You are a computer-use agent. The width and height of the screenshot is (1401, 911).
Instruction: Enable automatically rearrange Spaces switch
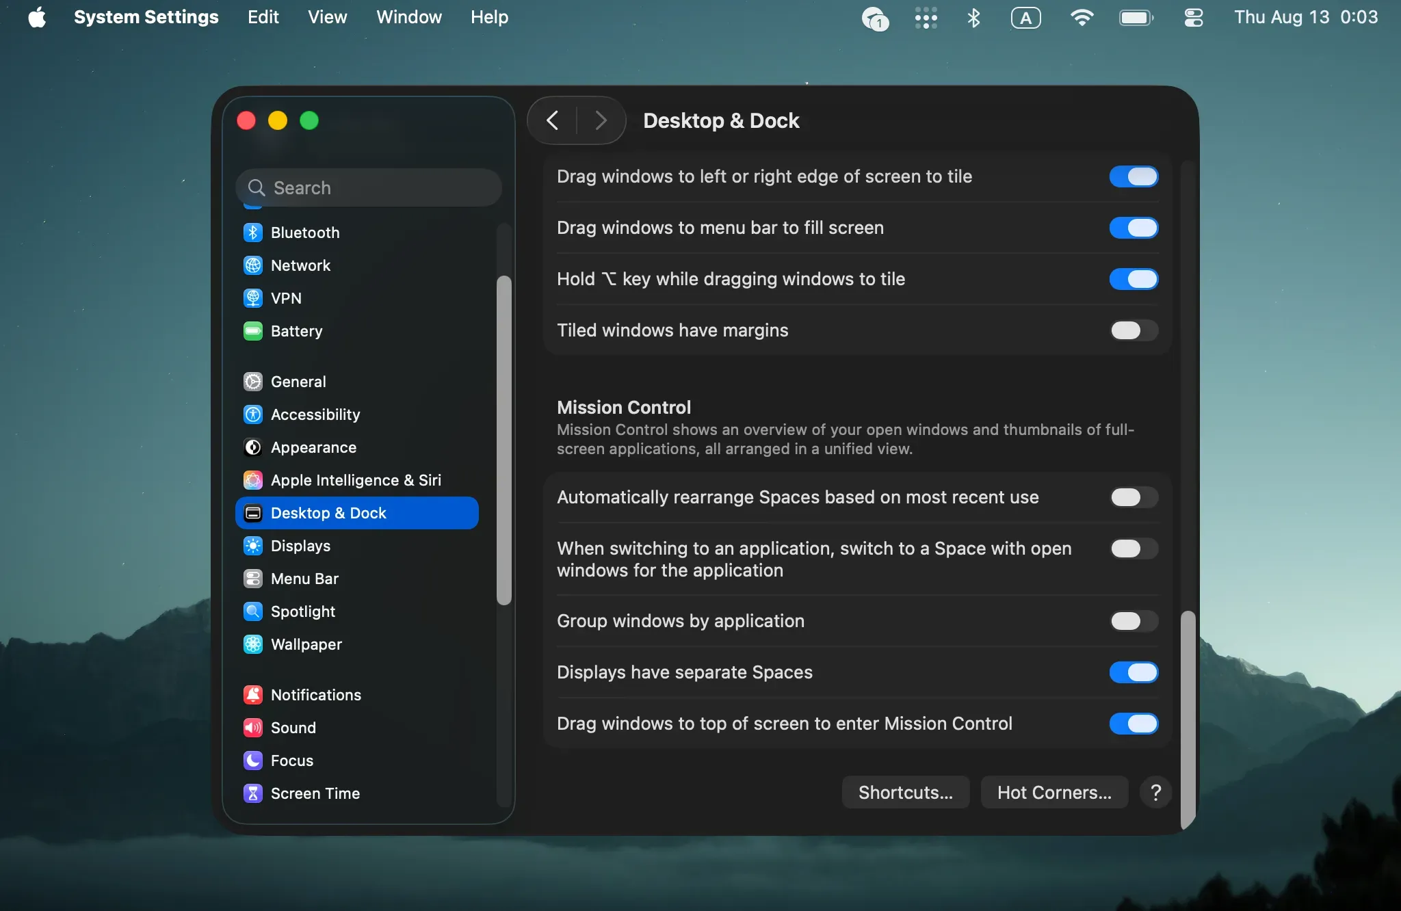(1134, 497)
